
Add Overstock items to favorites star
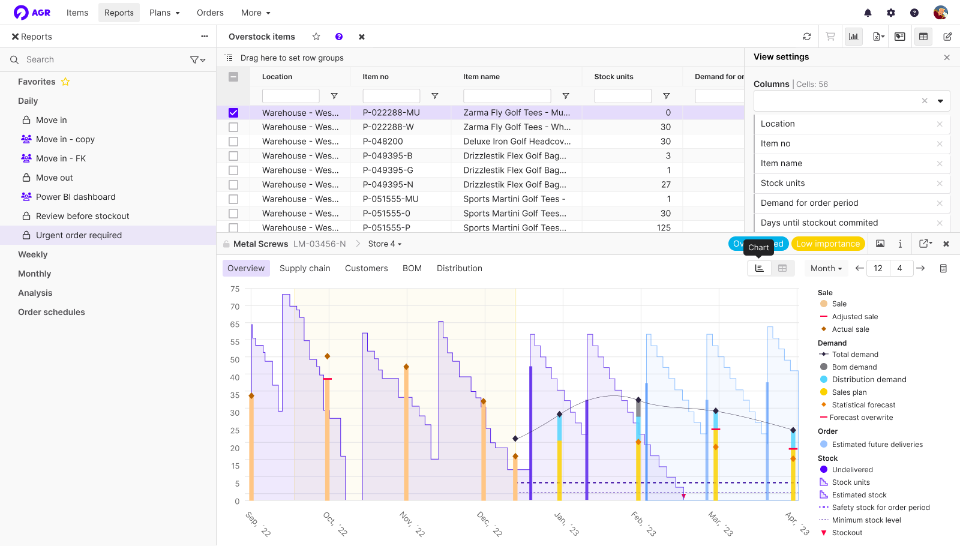[316, 37]
